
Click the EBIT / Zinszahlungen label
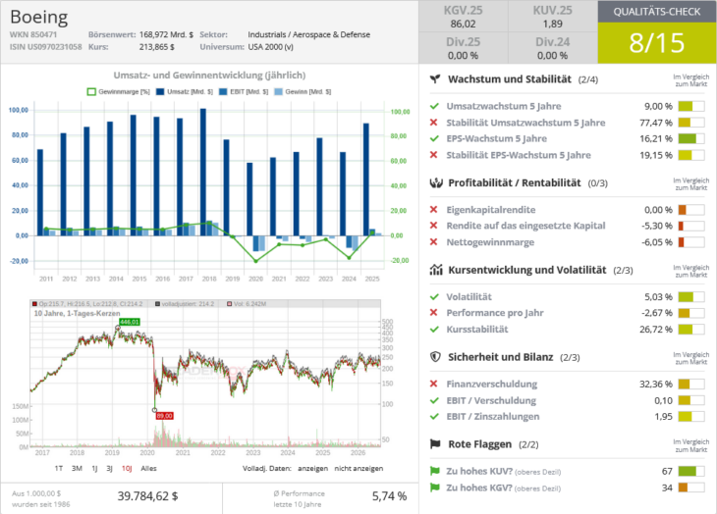point(492,416)
